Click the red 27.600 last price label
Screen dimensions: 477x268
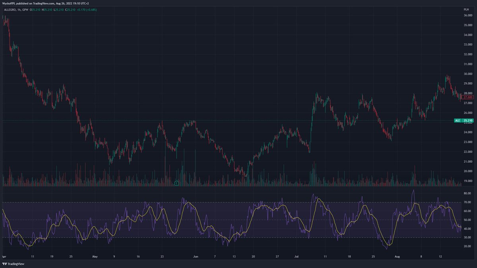pos(468,97)
